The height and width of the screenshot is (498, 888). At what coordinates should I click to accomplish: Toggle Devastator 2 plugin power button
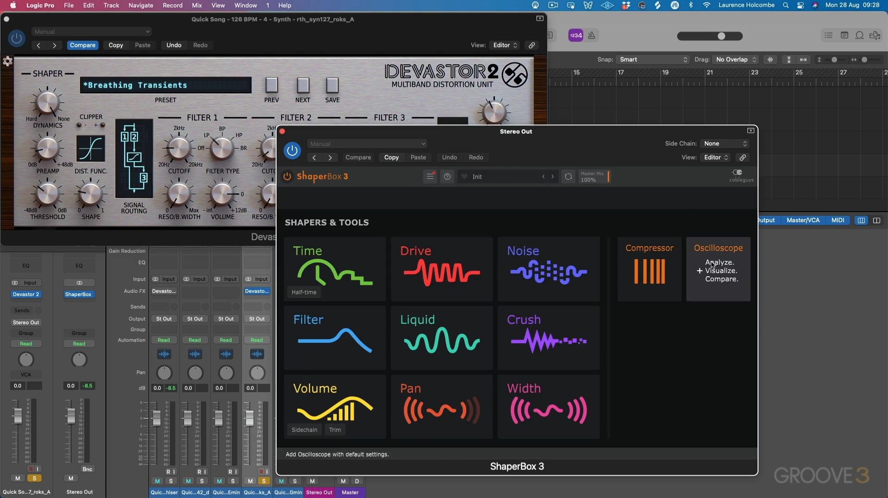[17, 38]
